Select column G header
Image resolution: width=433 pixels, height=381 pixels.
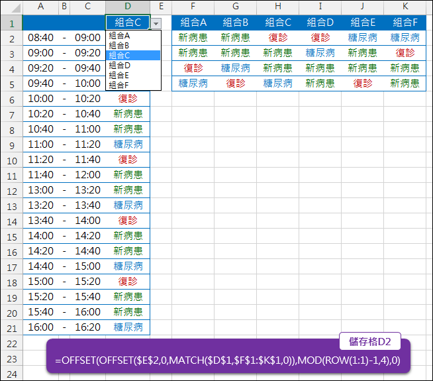point(235,7)
